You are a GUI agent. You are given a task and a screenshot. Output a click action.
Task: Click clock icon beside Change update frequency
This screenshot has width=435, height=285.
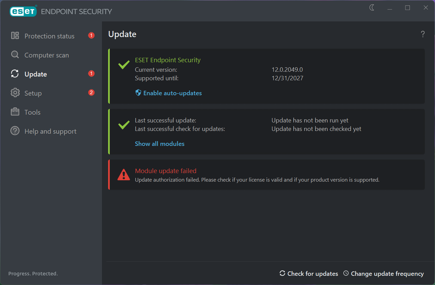tap(346, 273)
